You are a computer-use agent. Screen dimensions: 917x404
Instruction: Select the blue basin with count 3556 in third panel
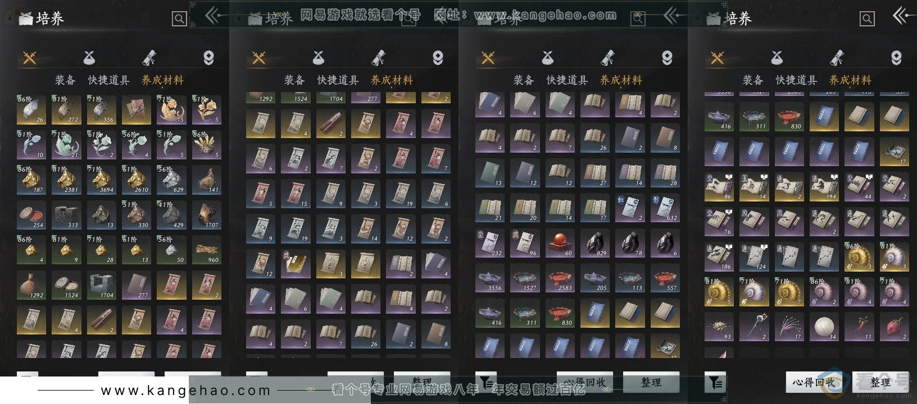click(489, 278)
